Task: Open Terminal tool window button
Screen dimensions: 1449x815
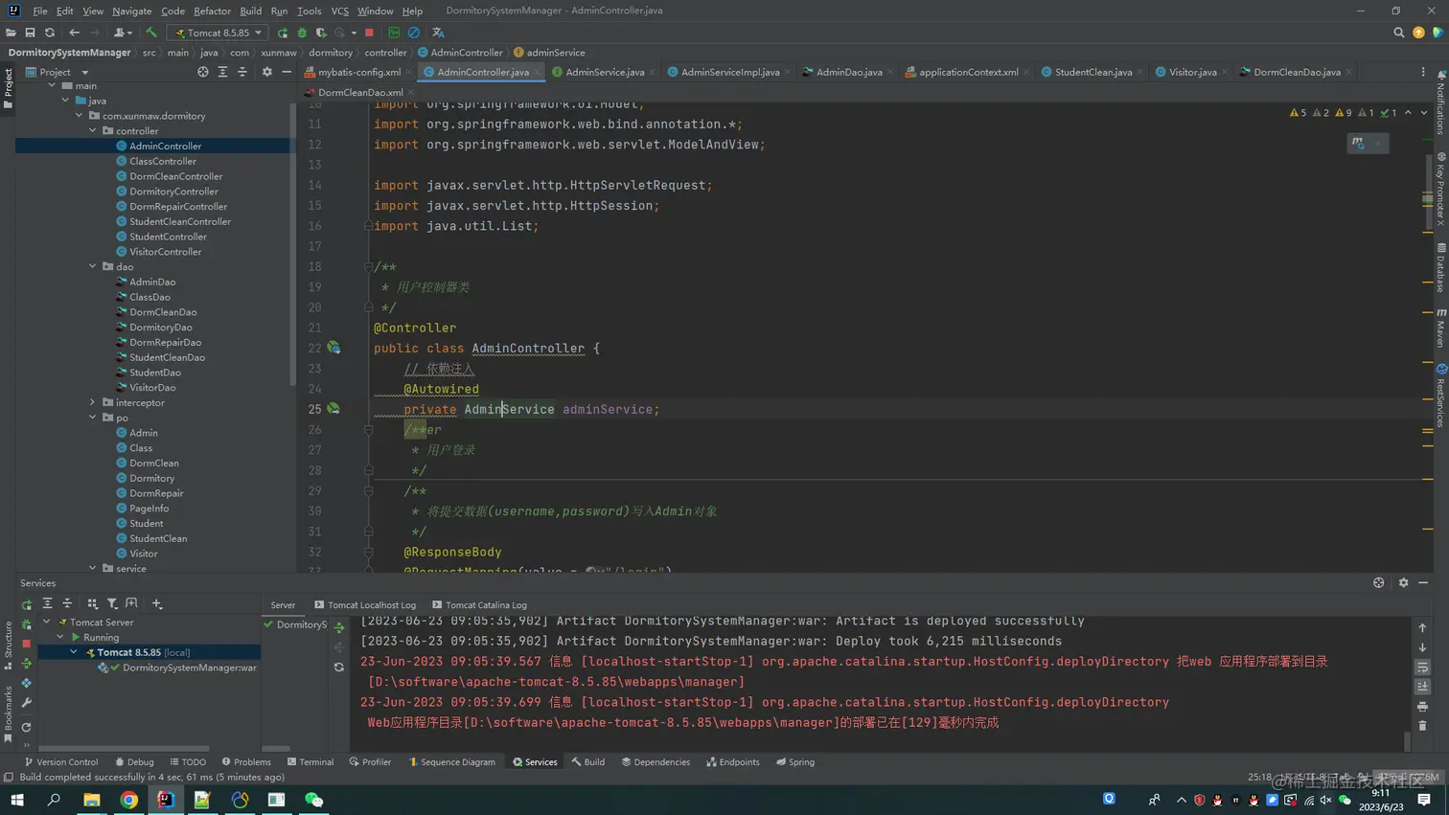Action: coord(310,762)
